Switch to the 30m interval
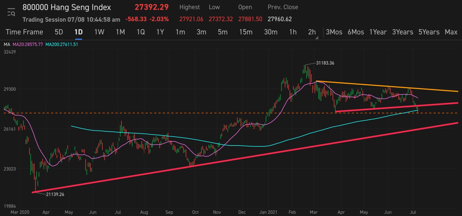 click(x=271, y=32)
